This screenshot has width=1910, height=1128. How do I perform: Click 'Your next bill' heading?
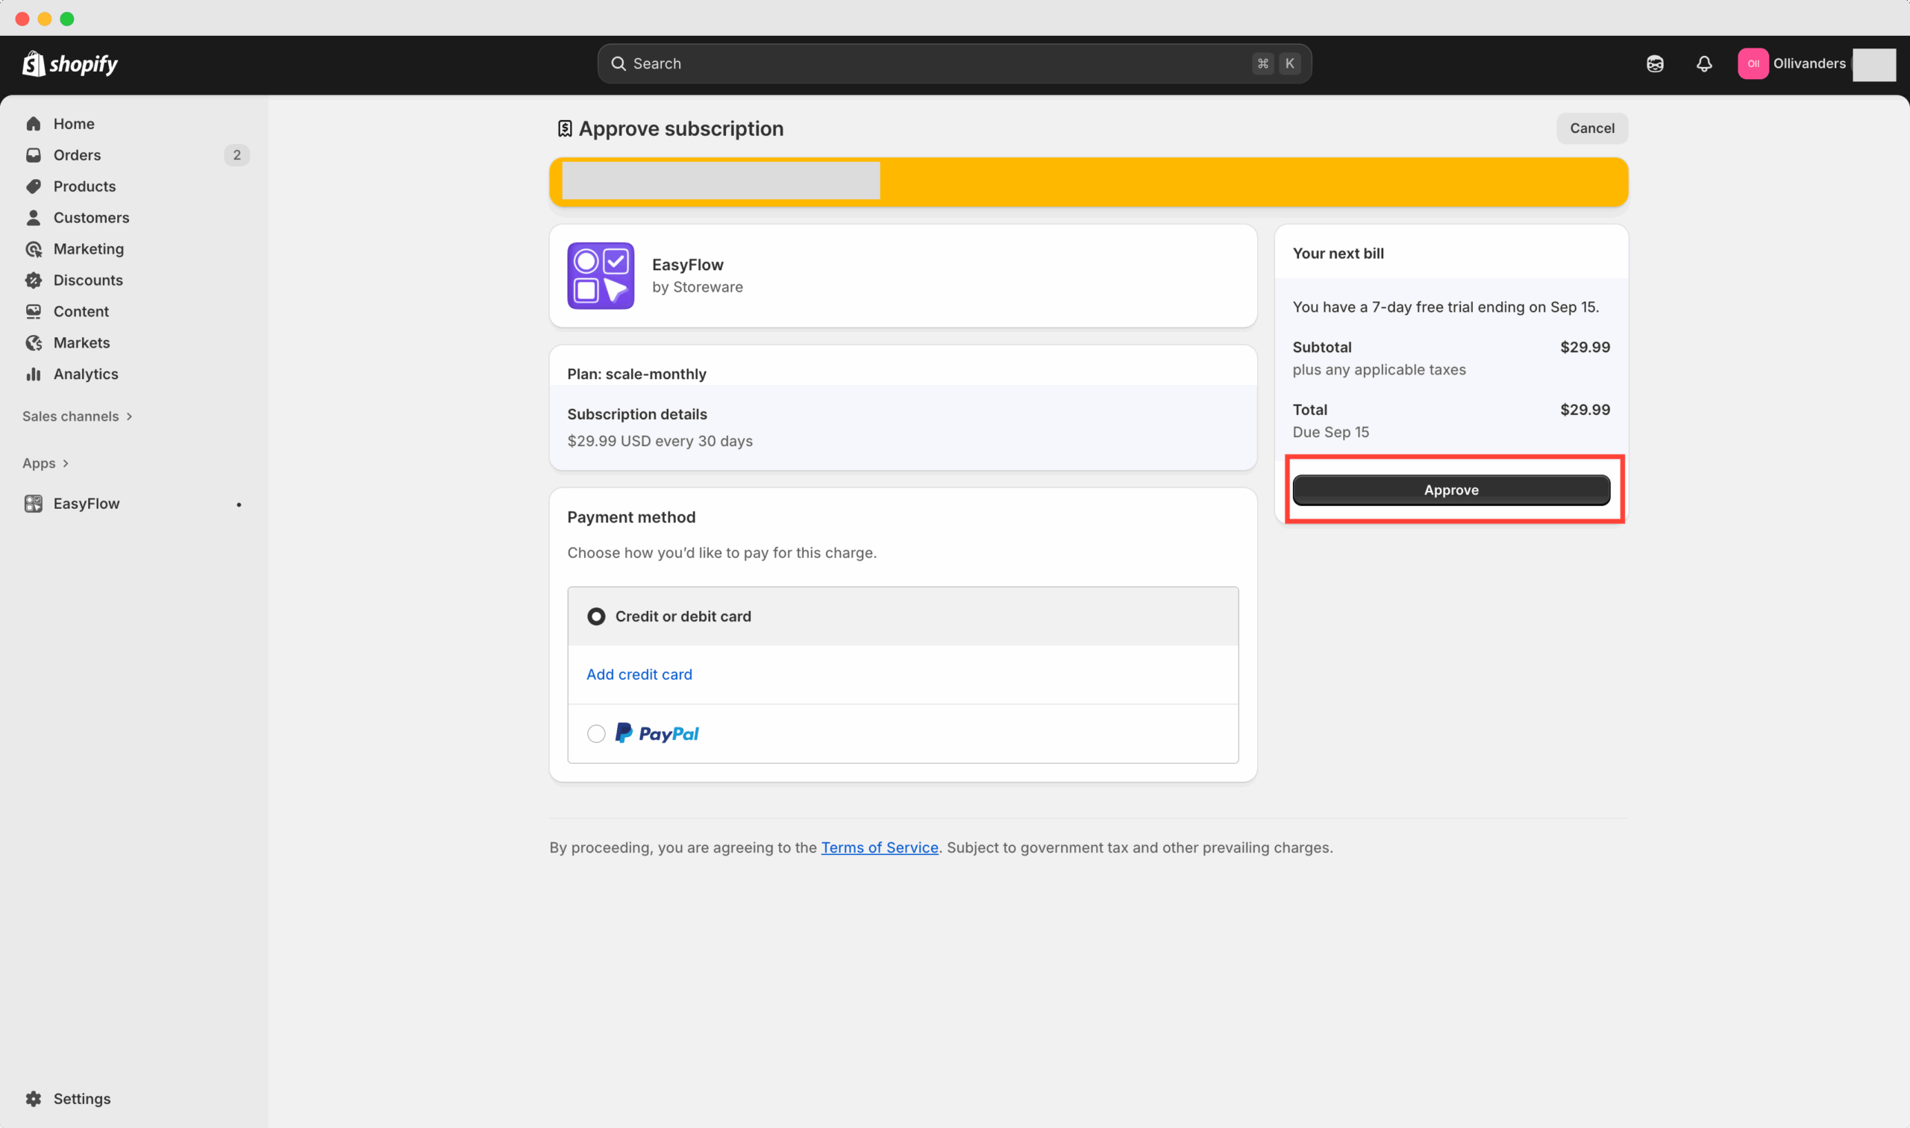pyautogui.click(x=1338, y=254)
